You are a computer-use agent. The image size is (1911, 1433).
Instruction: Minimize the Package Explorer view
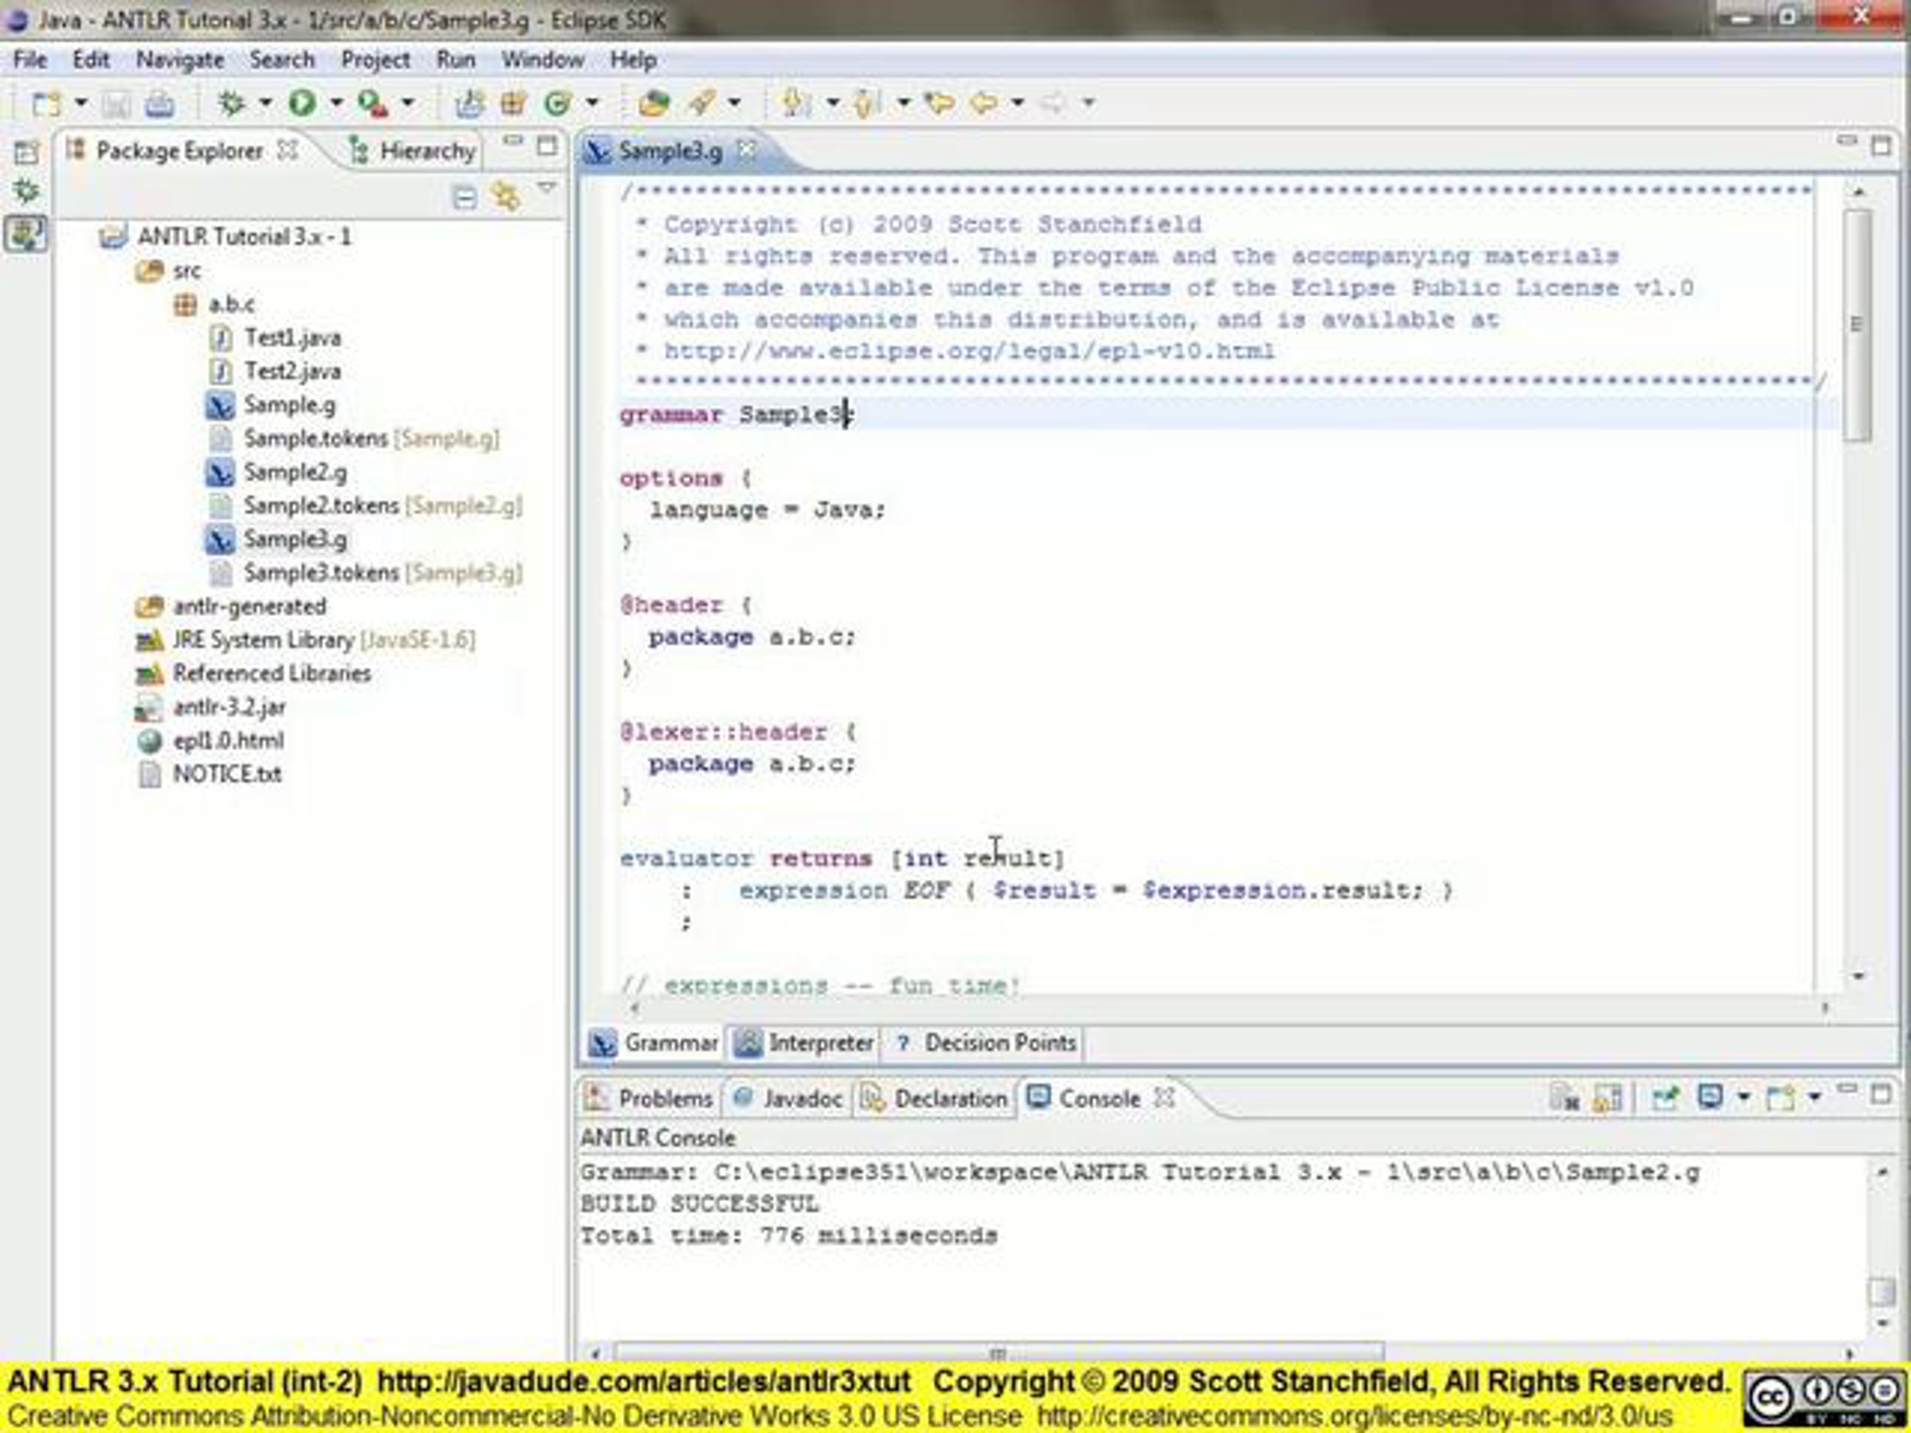(x=513, y=140)
